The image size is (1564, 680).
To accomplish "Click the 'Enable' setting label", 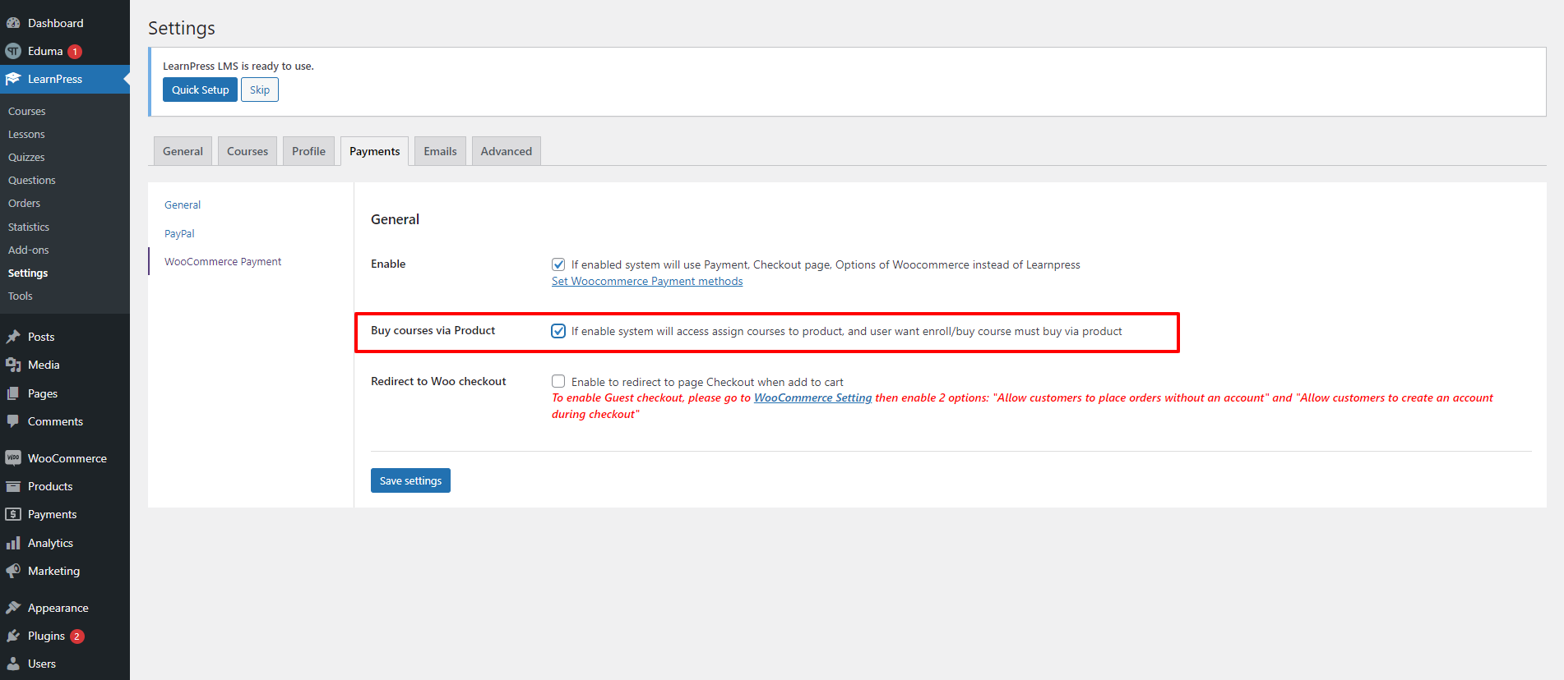I will pyautogui.click(x=388, y=264).
